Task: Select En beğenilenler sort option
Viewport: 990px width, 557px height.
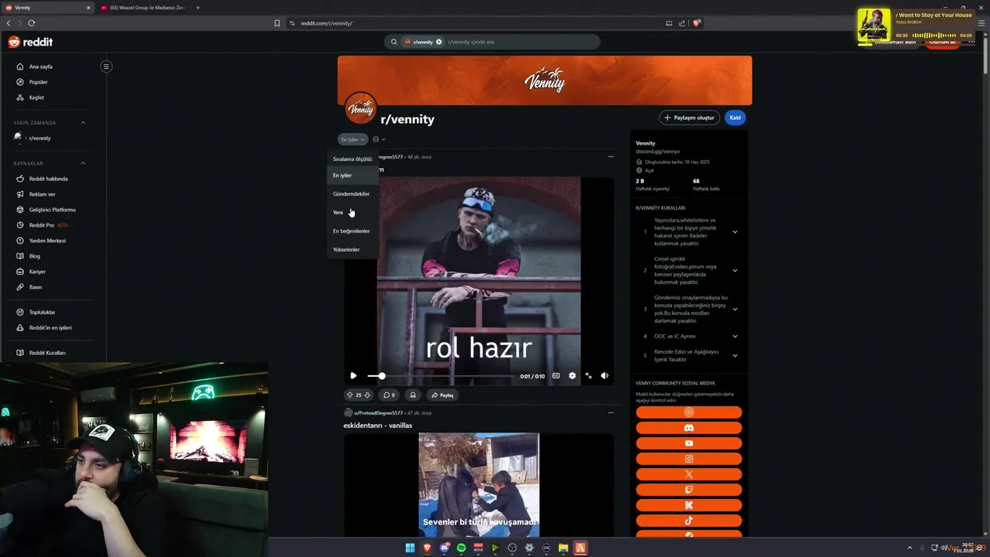Action: point(351,231)
